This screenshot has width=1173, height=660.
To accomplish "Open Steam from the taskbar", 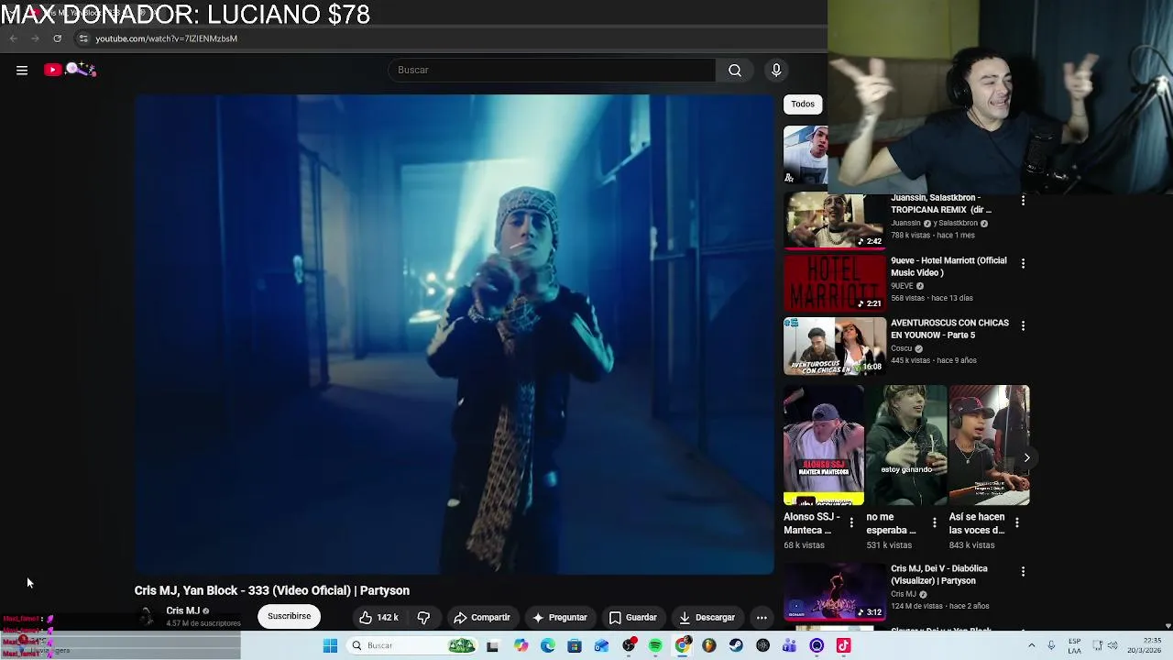I will (x=736, y=646).
